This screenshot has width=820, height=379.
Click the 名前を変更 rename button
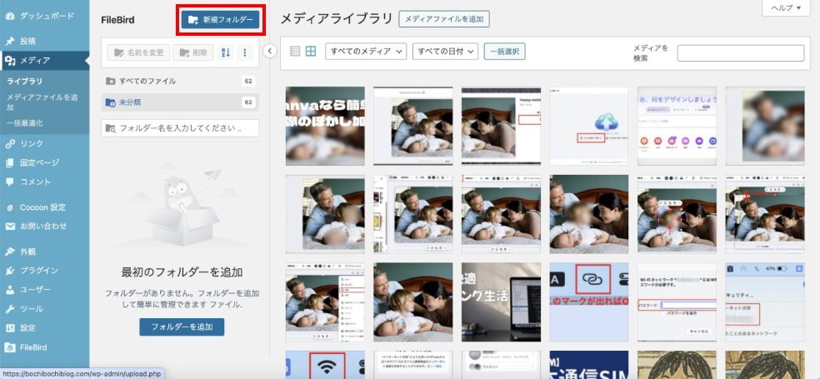click(x=138, y=52)
